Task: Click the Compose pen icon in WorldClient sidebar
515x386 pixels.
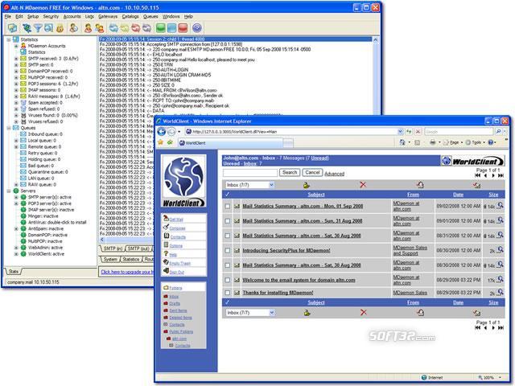Action: 166,227
